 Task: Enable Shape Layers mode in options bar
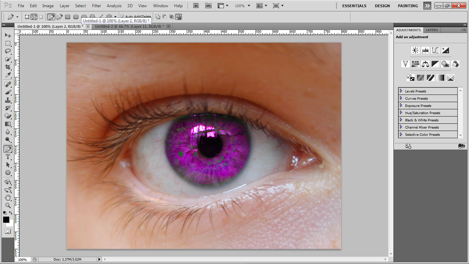click(x=27, y=17)
